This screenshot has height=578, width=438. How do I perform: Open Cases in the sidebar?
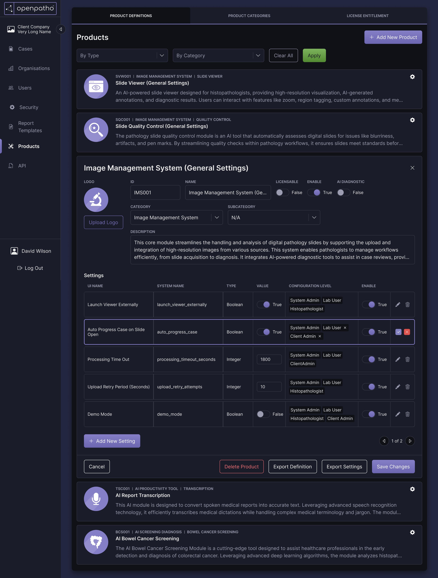pos(25,49)
